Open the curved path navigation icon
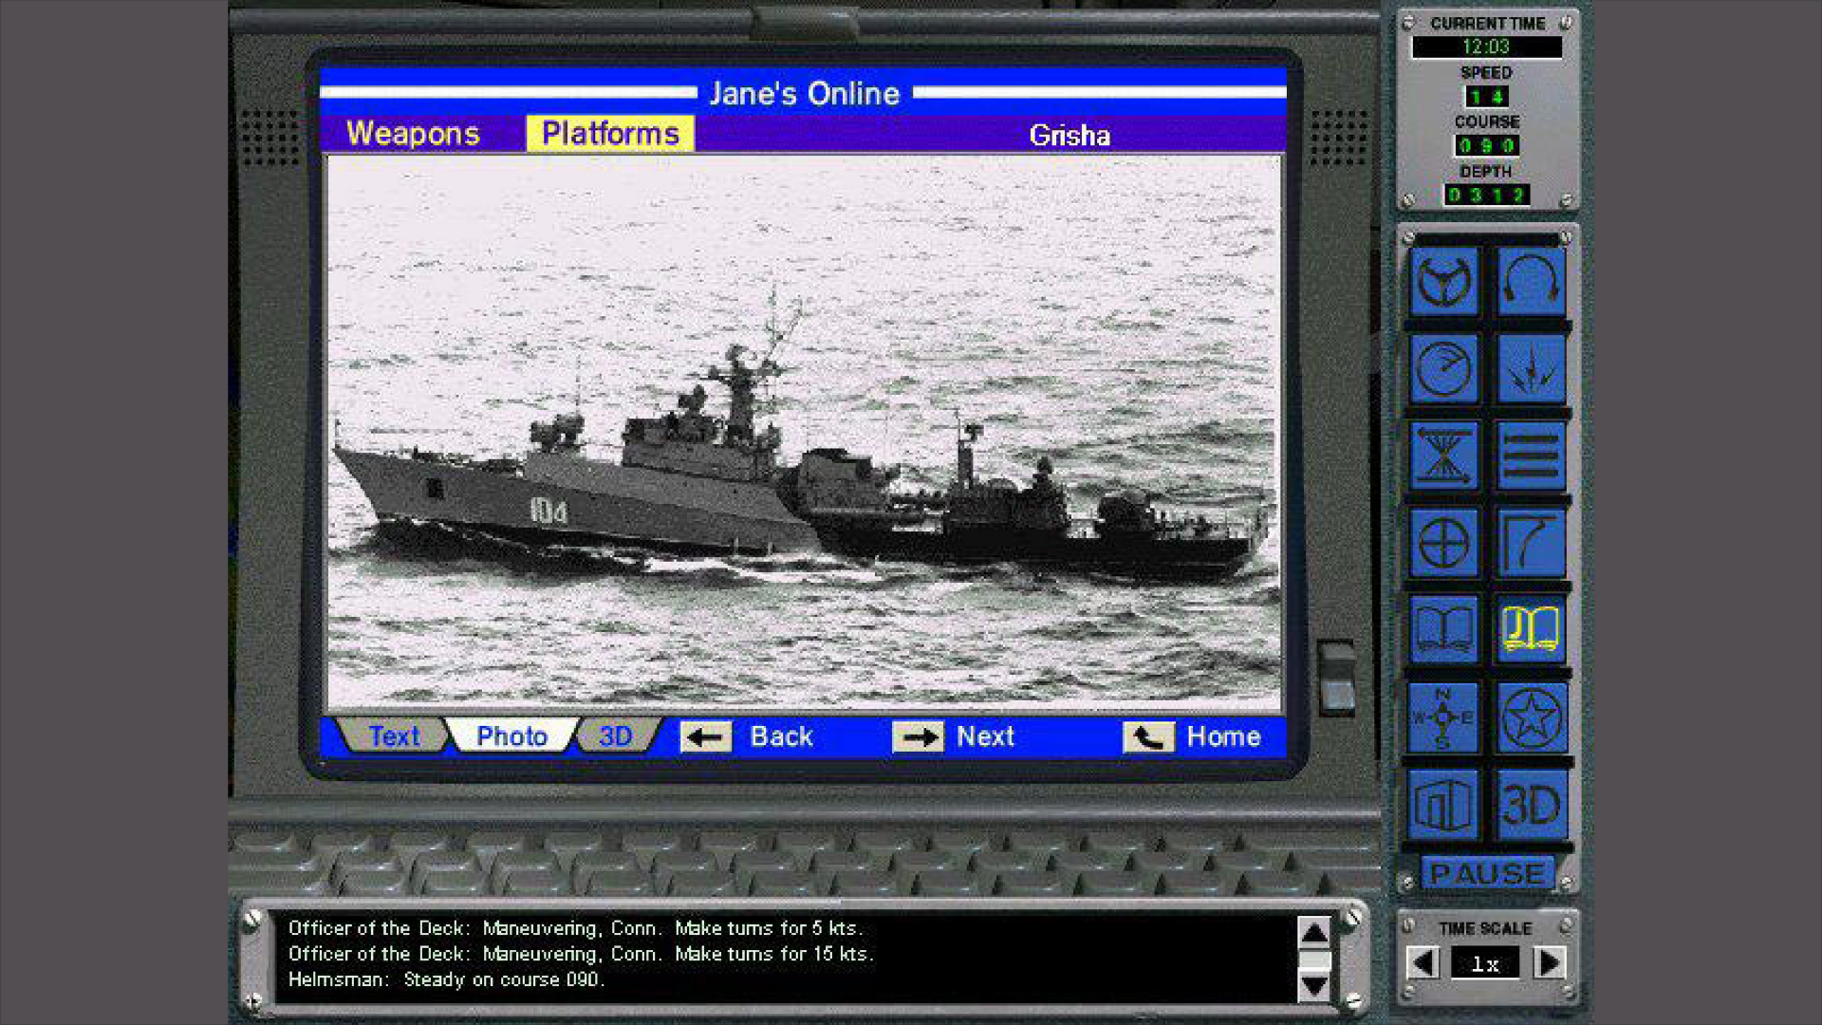 tap(1531, 544)
